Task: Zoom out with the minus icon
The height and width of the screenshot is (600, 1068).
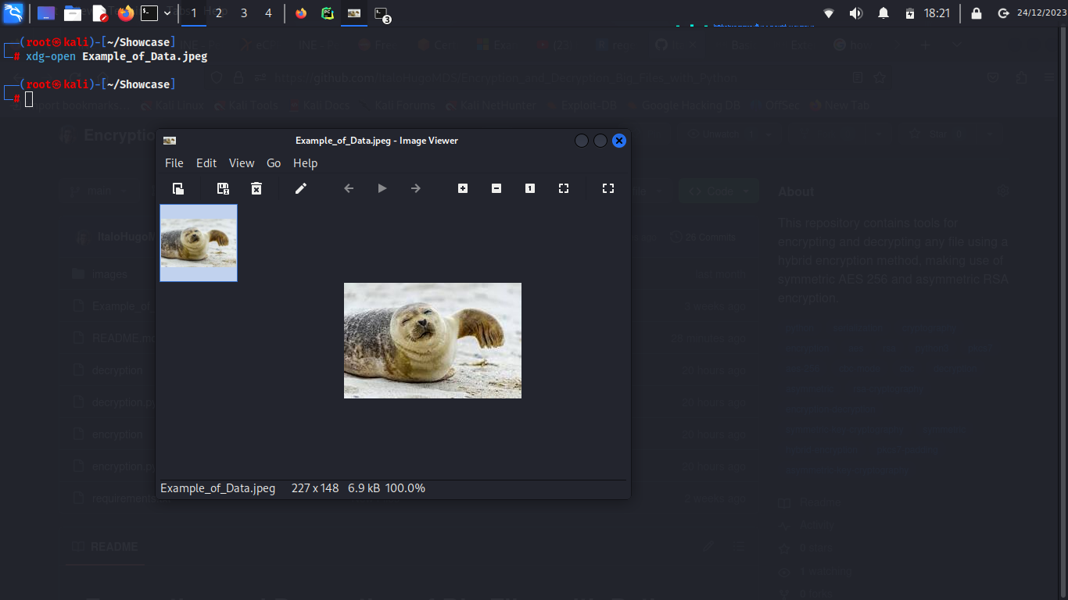Action: (496, 188)
